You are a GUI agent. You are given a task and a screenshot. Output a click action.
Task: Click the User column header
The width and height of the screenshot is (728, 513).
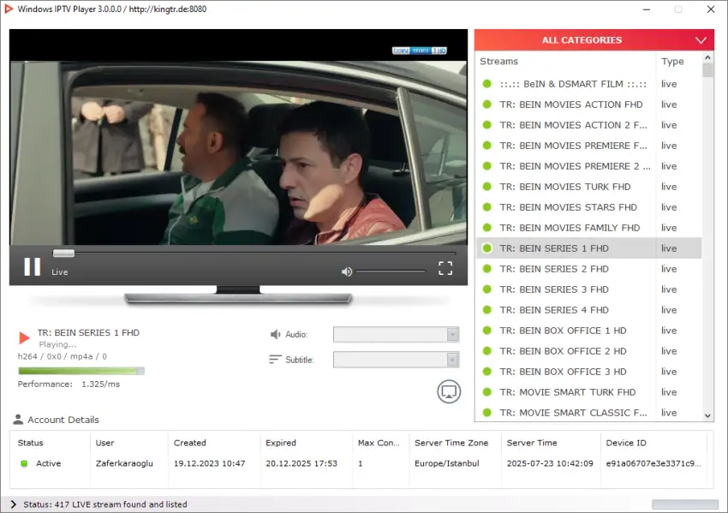click(x=104, y=443)
